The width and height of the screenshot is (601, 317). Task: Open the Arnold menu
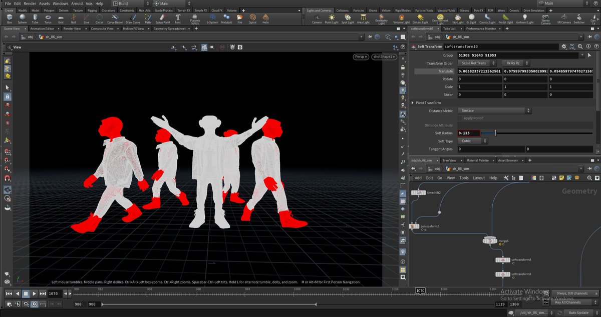[76, 3]
